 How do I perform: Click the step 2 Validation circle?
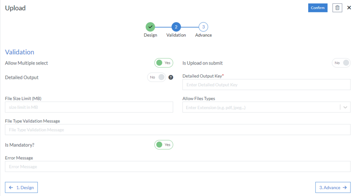coord(176,27)
